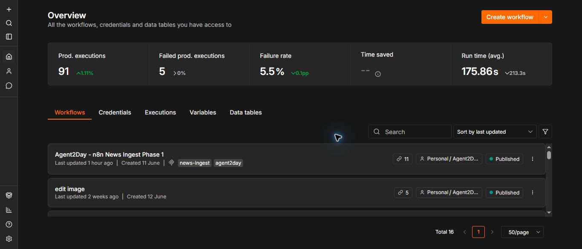Open the Agent2Day News Ingest three-dot menu
Viewport: 582px width, 249px height.
[533, 159]
